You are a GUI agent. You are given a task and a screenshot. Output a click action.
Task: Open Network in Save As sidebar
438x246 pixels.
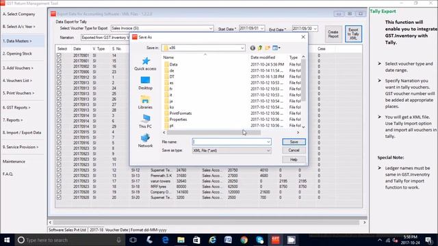pos(145,140)
